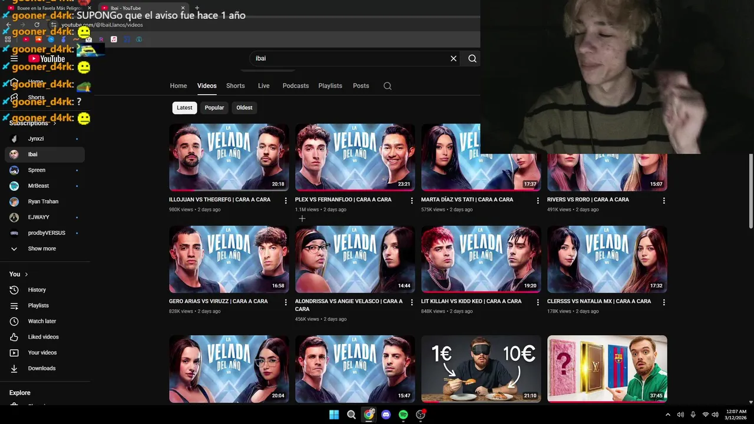Viewport: 754px width, 424px height.
Task: Click the microphone icon in the system tray
Action: (693, 415)
